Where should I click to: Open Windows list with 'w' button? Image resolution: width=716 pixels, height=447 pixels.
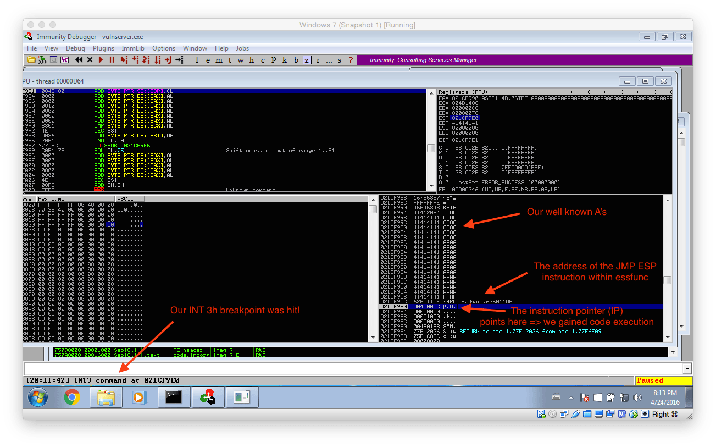tap(241, 60)
